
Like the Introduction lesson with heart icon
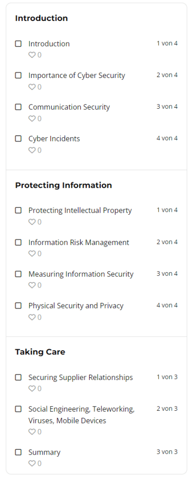(32, 55)
